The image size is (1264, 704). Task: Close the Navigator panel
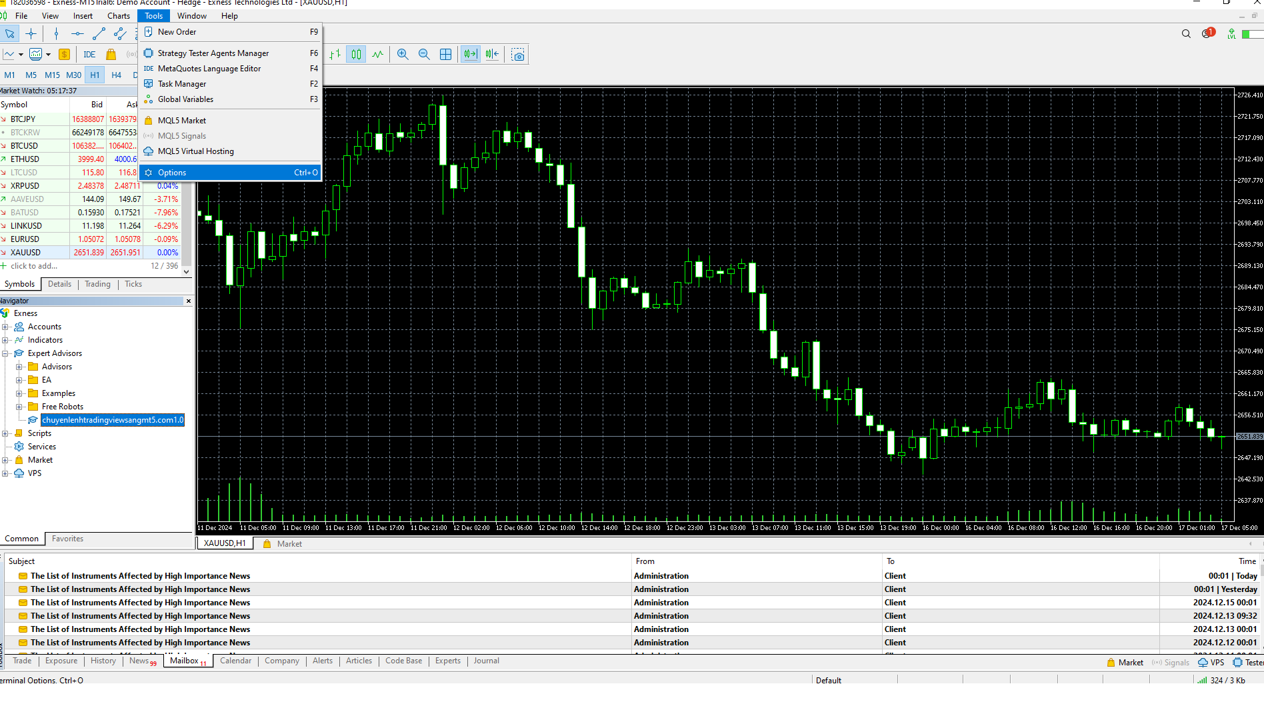click(189, 301)
